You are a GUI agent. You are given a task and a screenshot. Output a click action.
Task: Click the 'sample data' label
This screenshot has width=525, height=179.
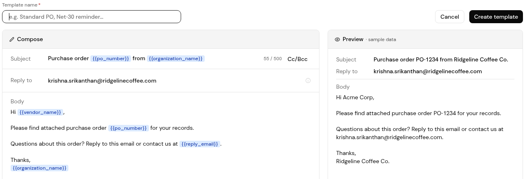pos(382,40)
